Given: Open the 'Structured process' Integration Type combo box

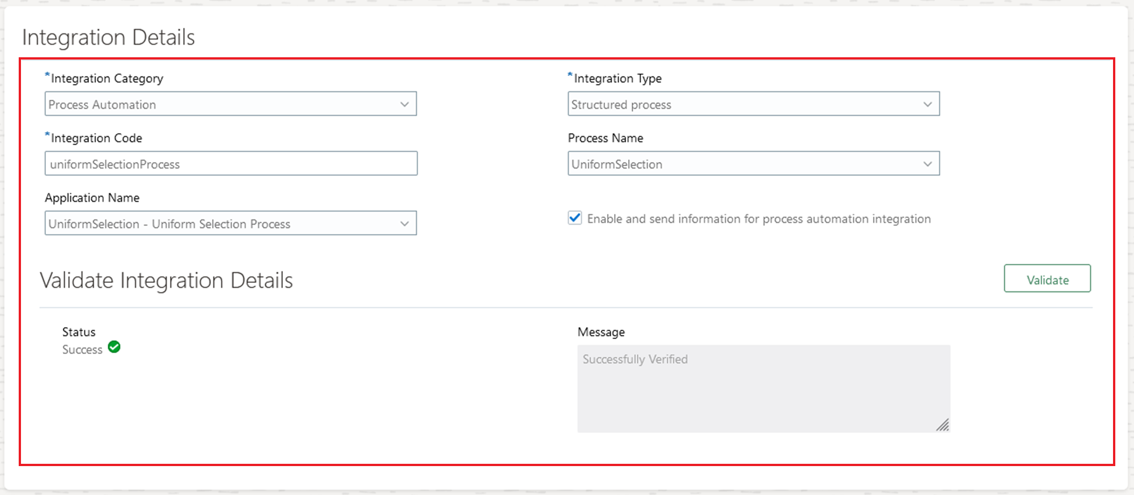Looking at the screenshot, I should [743, 104].
